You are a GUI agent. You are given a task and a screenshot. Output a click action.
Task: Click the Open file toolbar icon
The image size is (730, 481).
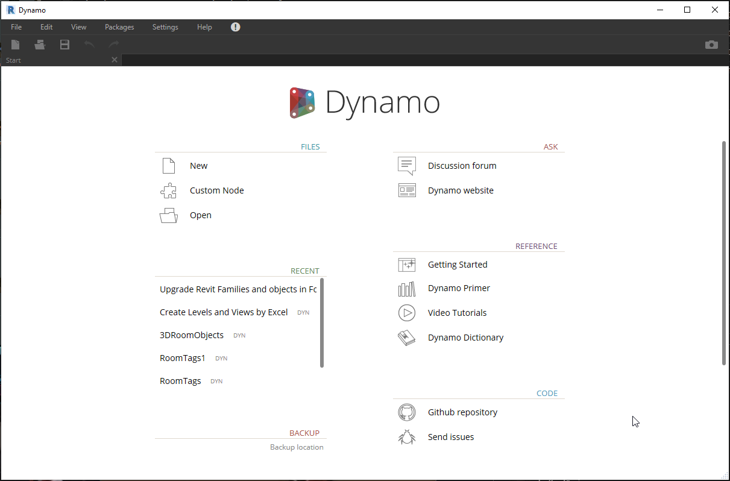click(x=40, y=45)
